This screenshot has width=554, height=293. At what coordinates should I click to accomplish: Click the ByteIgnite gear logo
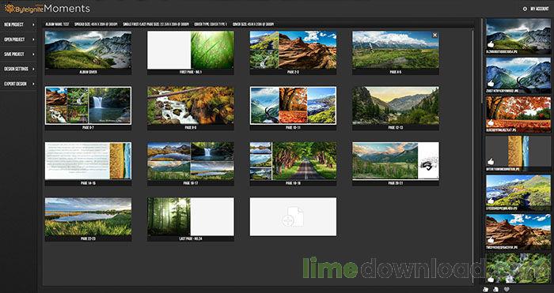coord(9,8)
